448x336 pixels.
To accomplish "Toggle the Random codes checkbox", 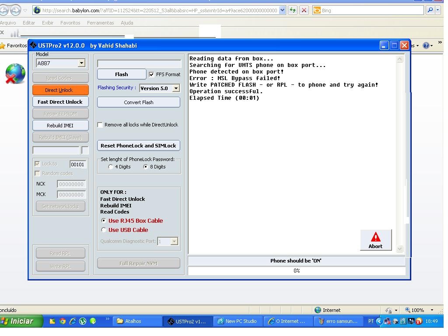I will click(x=37, y=173).
